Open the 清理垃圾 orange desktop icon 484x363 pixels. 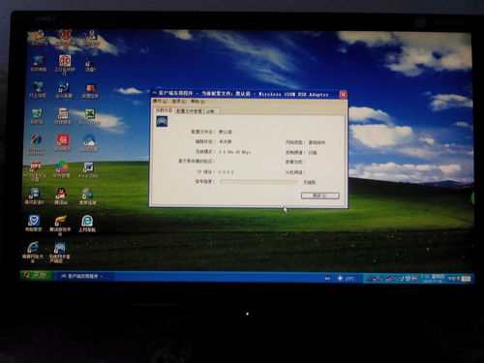click(x=90, y=91)
